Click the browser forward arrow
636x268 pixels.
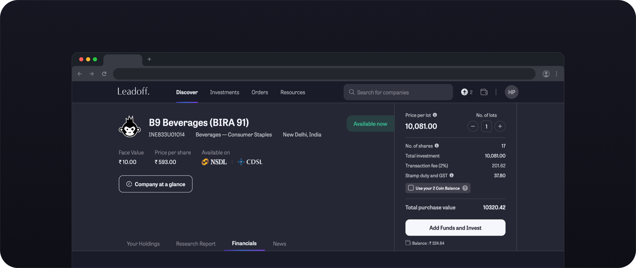pyautogui.click(x=92, y=74)
